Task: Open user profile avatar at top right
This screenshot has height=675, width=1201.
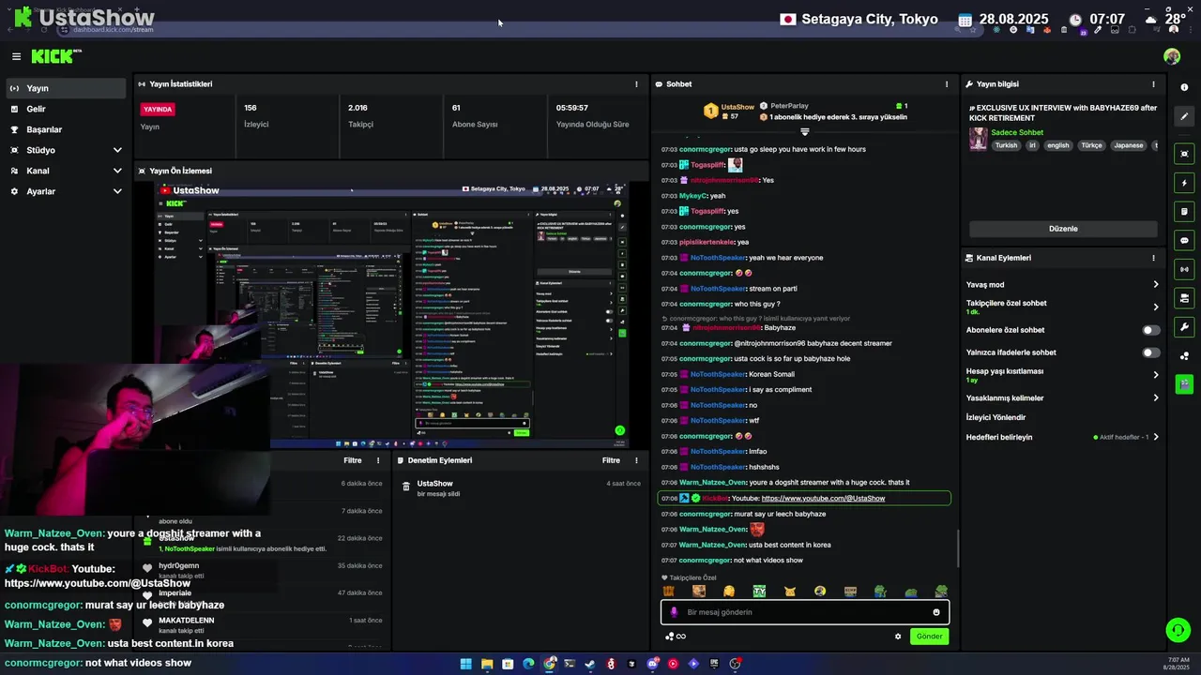Action: (x=1172, y=56)
